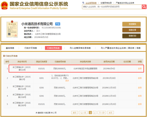Viewport: 147px width, 117px height.
Task: Click 查看 for the 第2310号 penalty row
Action: click(140, 88)
